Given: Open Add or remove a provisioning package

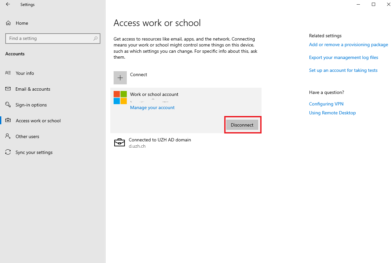Looking at the screenshot, I should click(348, 44).
